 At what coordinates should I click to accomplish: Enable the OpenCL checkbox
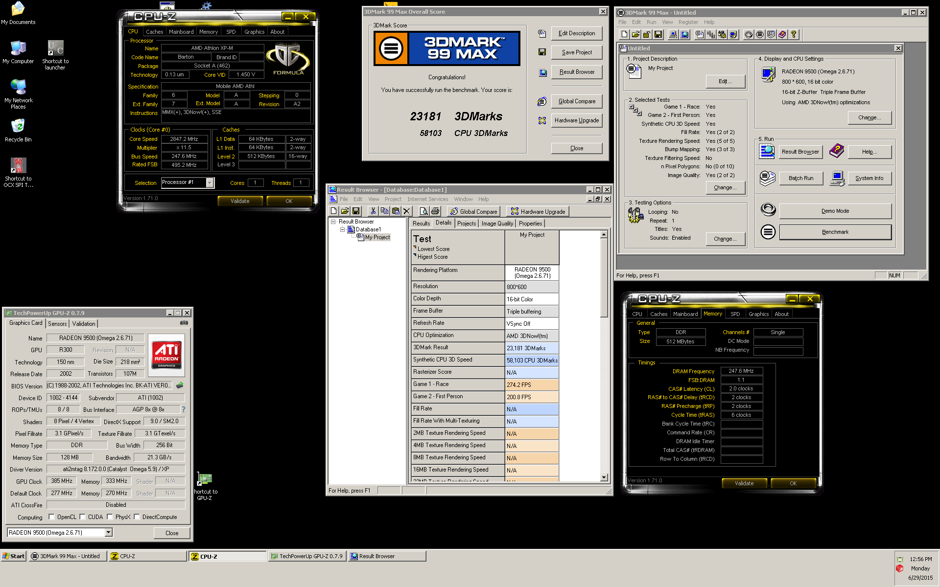[x=51, y=517]
